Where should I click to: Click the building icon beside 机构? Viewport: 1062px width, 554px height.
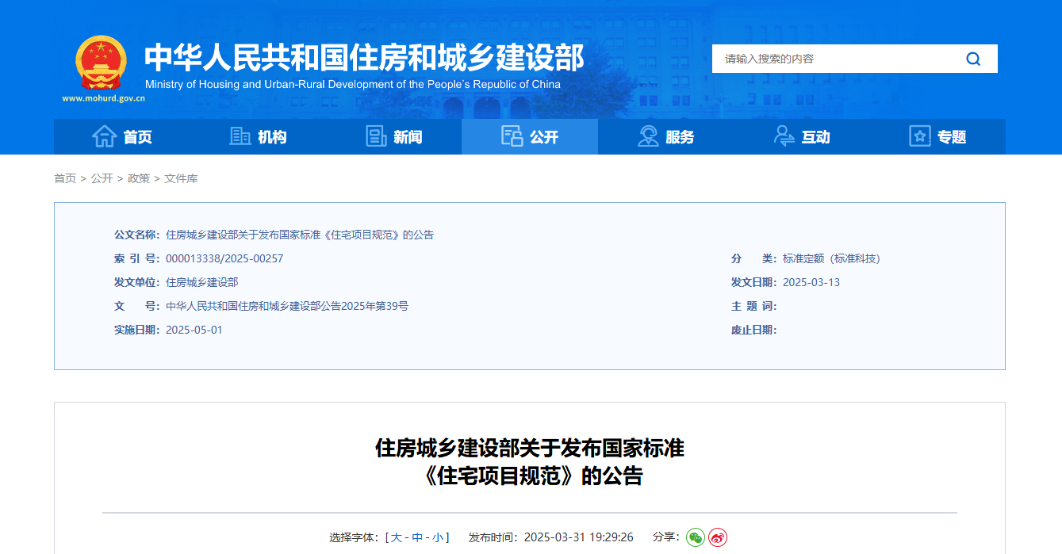pos(240,136)
